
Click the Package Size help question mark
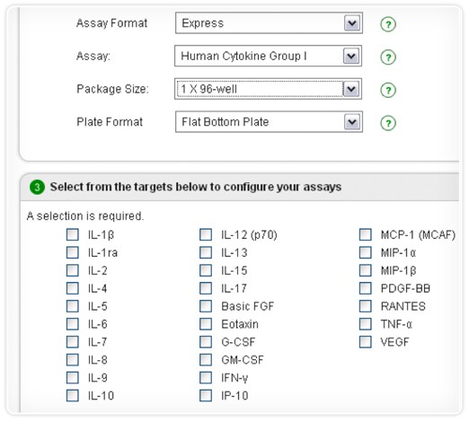[388, 90]
